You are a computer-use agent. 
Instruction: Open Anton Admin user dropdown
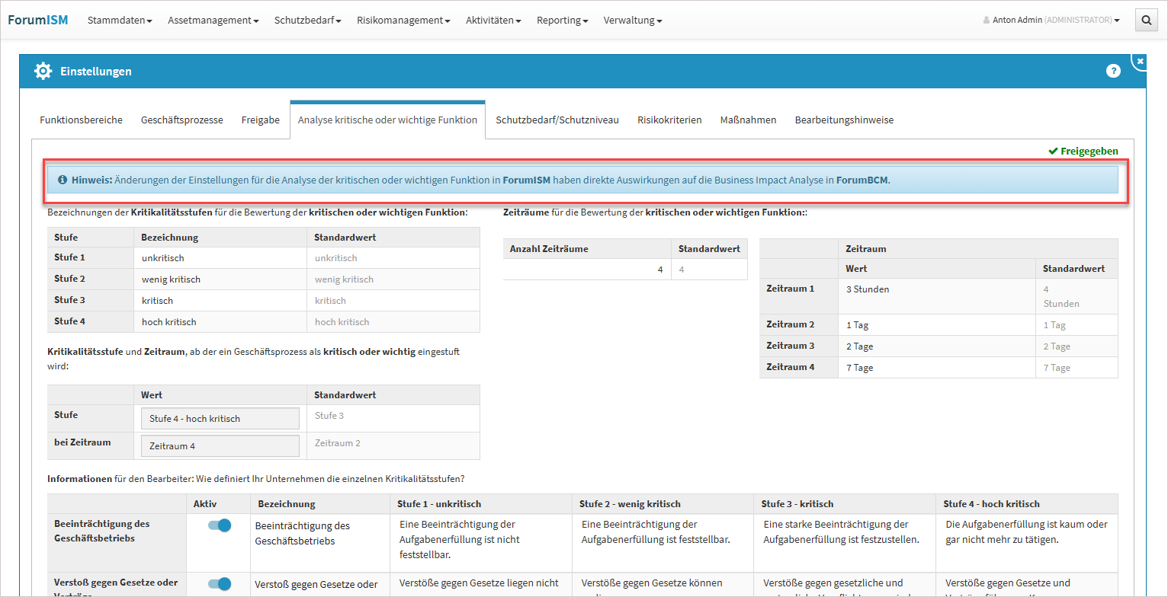tap(1051, 21)
